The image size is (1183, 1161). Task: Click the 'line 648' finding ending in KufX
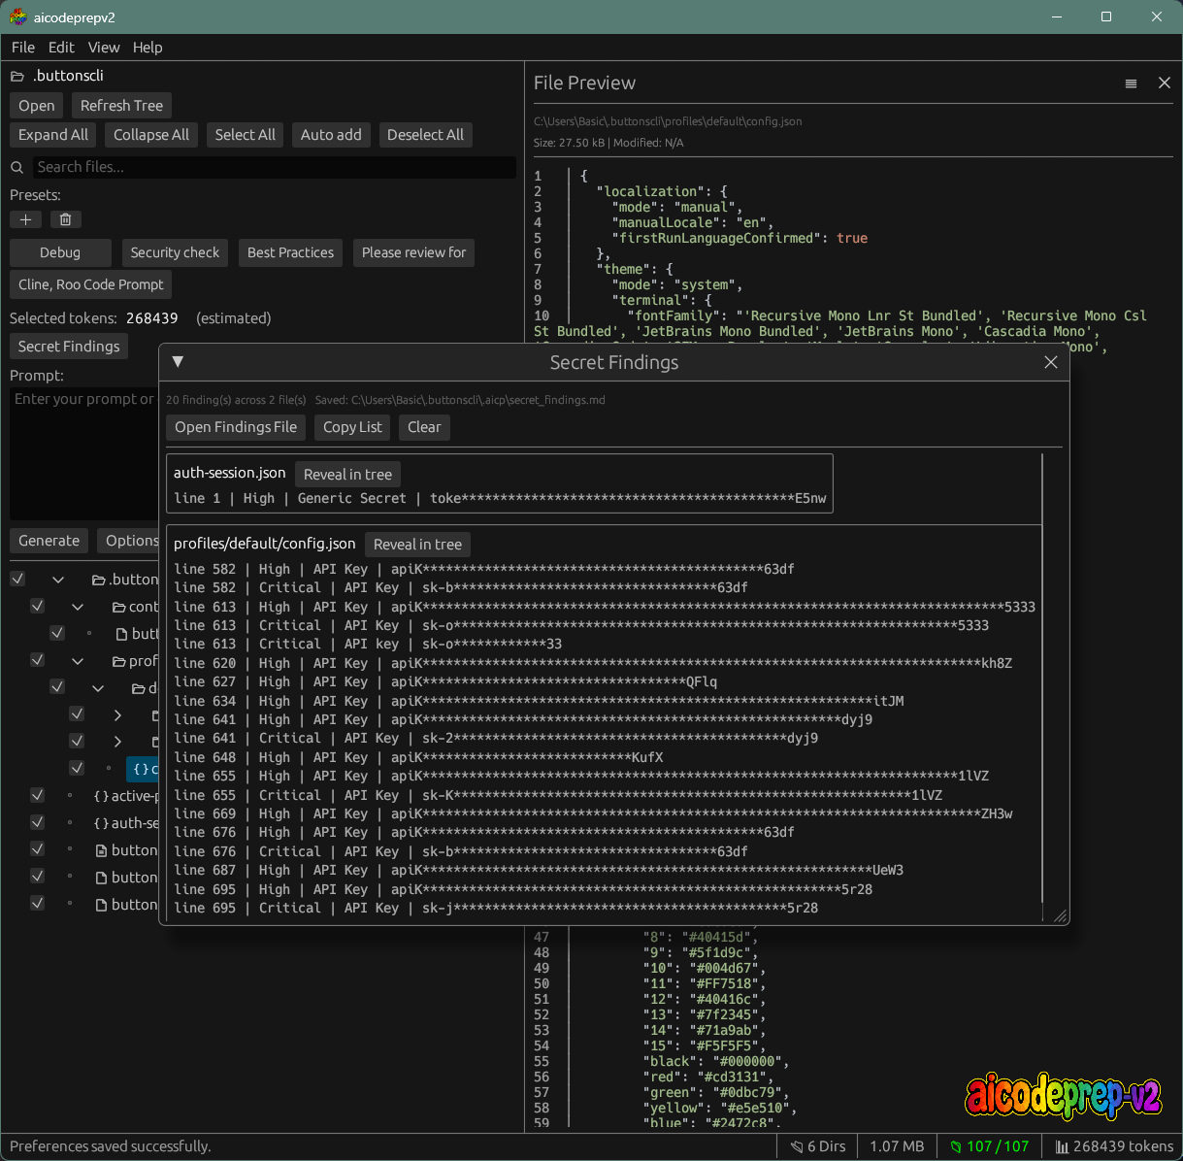pyautogui.click(x=418, y=757)
